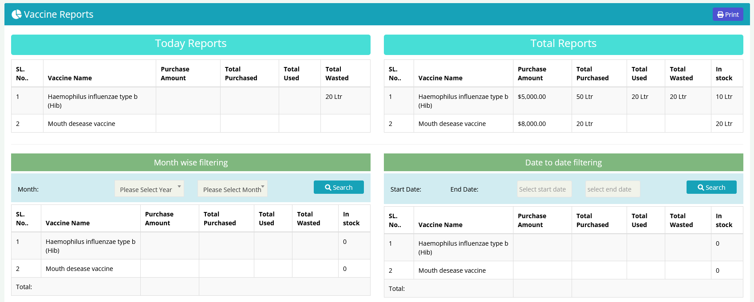Click Search in Date to date filtering
Screen dimensions: 754x302
[x=711, y=188]
